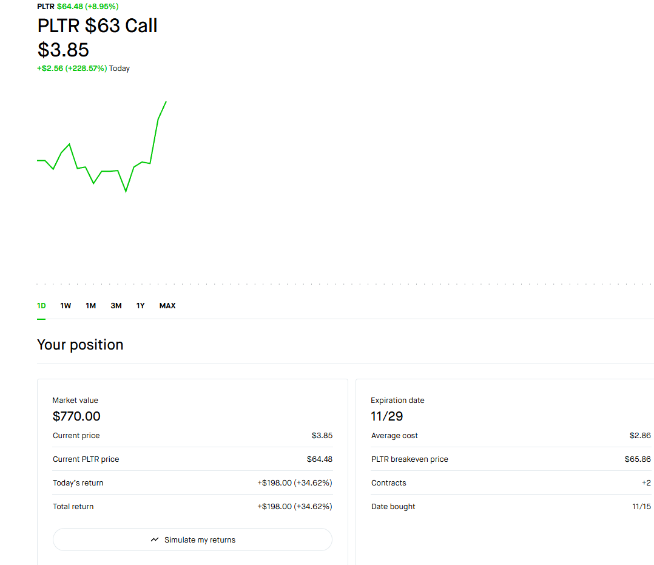Select the PLTR $63 Call title
The width and height of the screenshot is (654, 565).
point(97,25)
